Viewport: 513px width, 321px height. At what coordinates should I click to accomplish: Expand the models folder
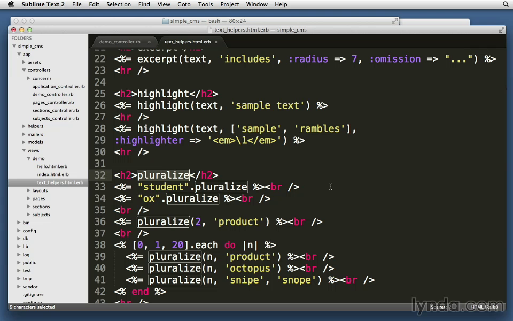coord(24,142)
